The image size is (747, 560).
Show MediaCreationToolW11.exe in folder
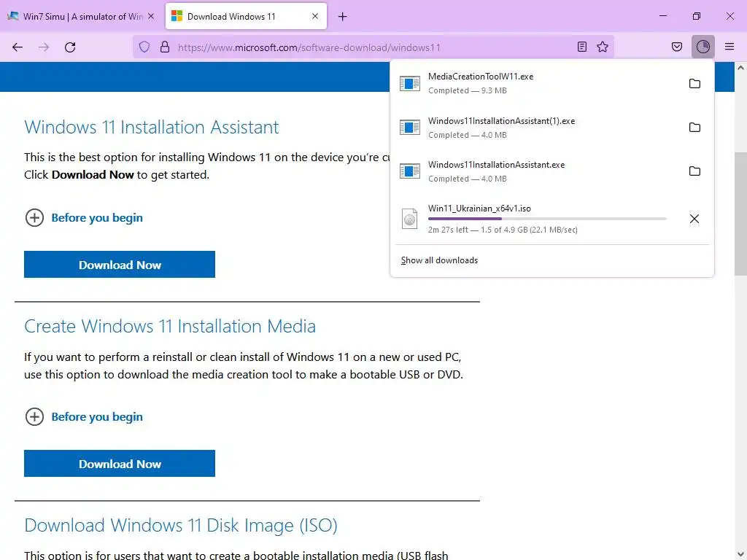click(694, 84)
